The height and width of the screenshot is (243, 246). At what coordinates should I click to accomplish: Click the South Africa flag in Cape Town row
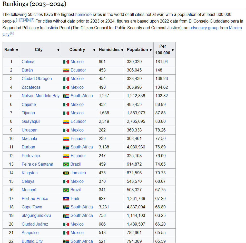coord(66,207)
